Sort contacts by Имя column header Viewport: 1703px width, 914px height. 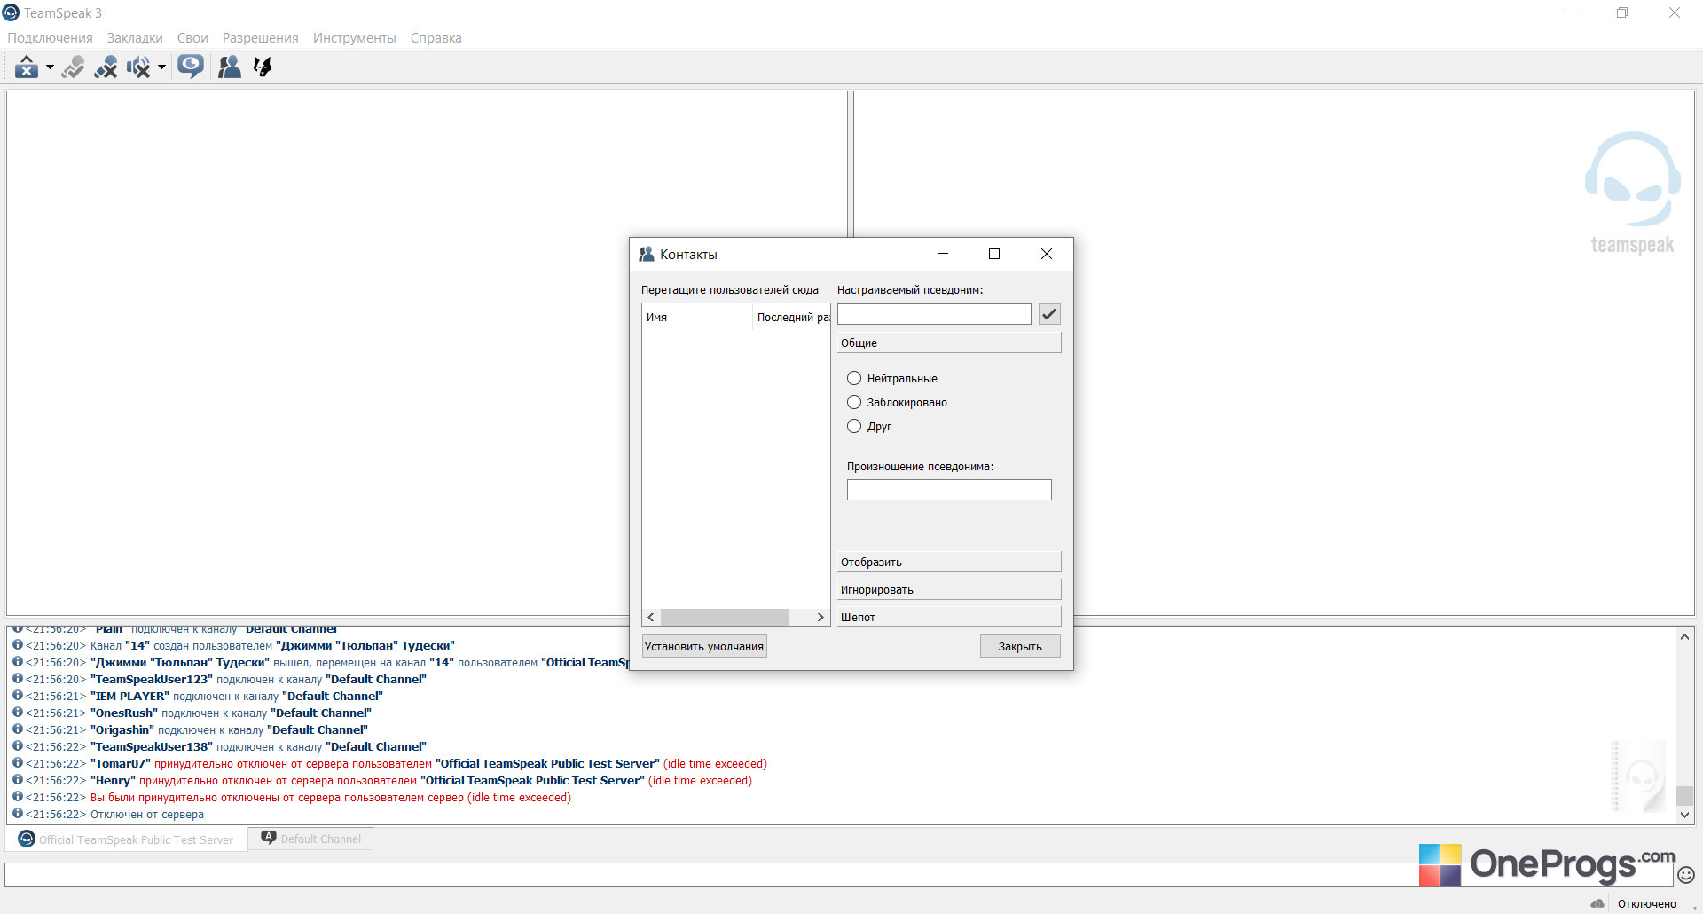point(697,317)
